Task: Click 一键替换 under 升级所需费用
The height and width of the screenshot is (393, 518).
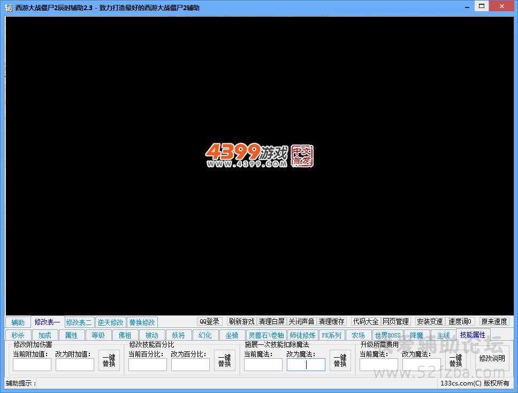Action: tap(456, 361)
